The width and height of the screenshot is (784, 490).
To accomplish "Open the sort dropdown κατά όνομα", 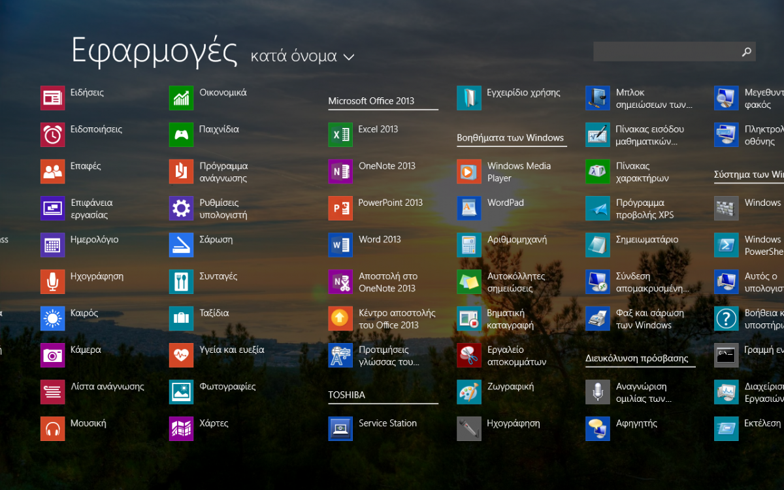I will (x=302, y=56).
